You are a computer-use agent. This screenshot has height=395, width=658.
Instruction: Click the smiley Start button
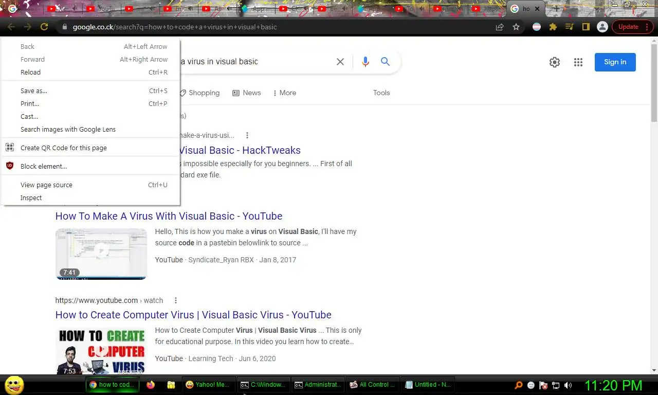(x=14, y=385)
